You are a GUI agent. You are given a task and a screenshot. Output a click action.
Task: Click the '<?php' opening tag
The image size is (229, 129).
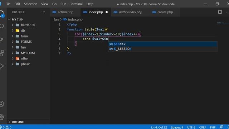pos(72,24)
